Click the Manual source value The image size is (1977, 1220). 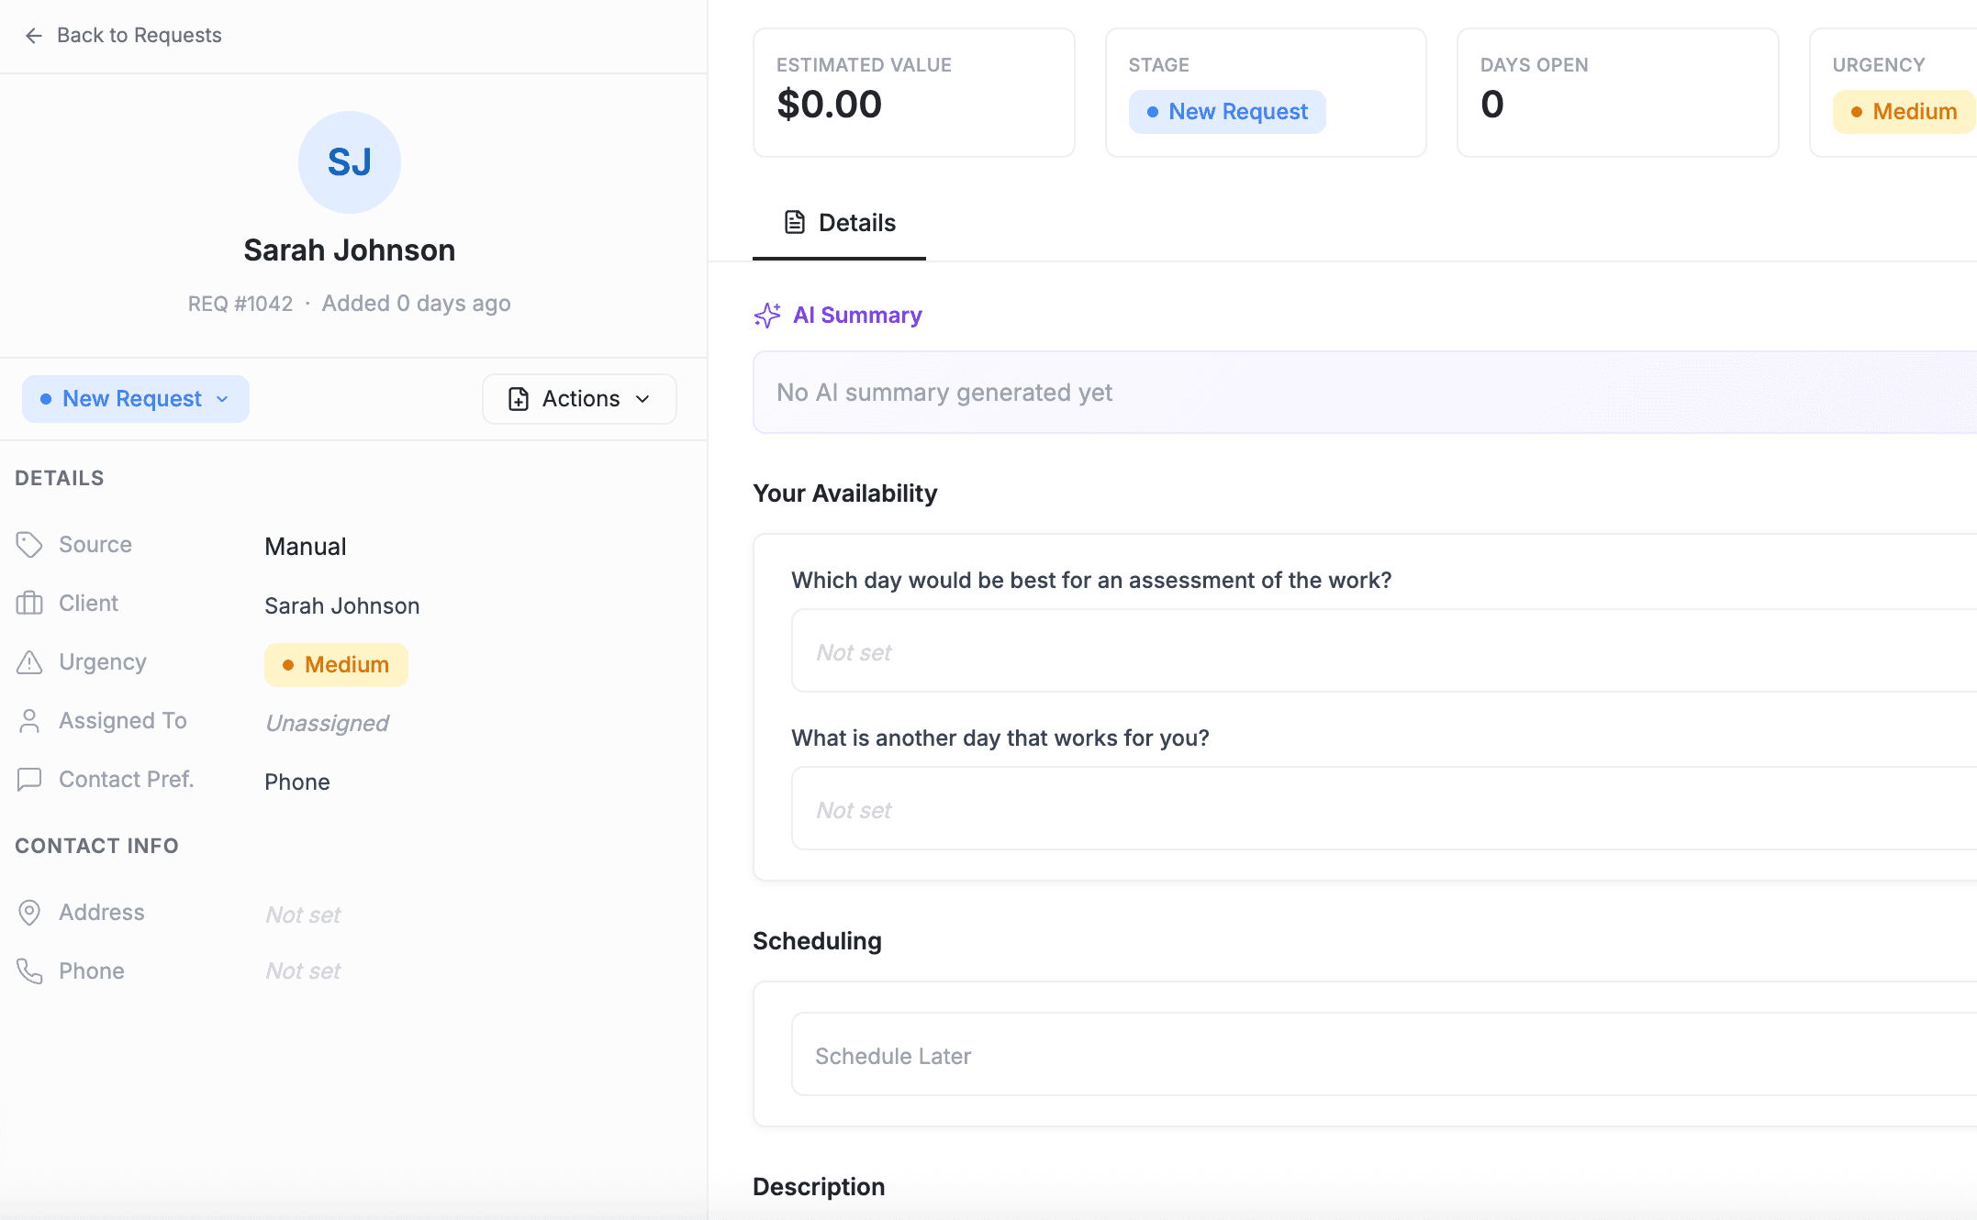306,547
